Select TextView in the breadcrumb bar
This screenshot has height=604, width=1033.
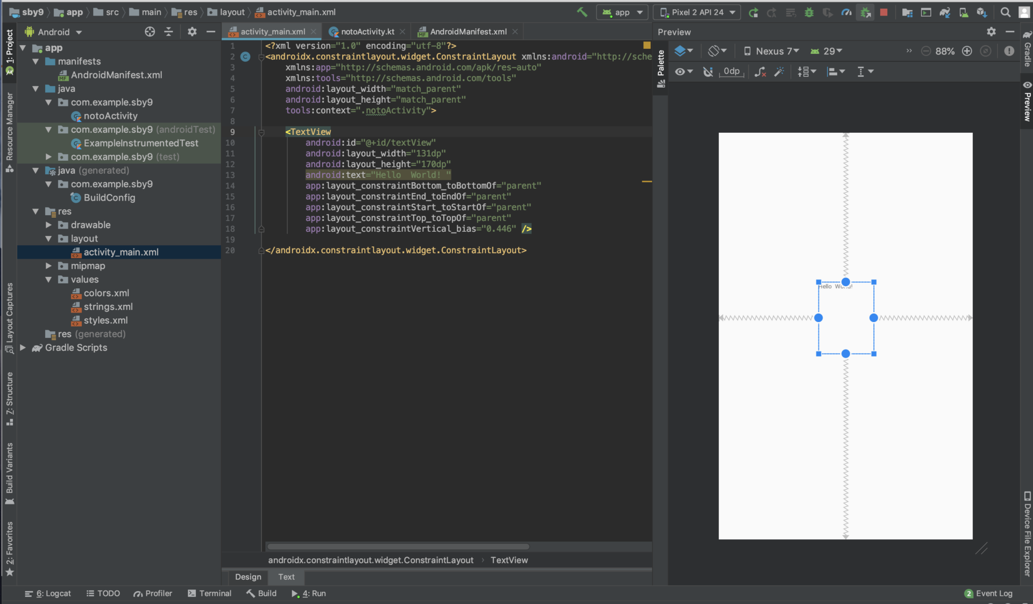pyautogui.click(x=509, y=560)
